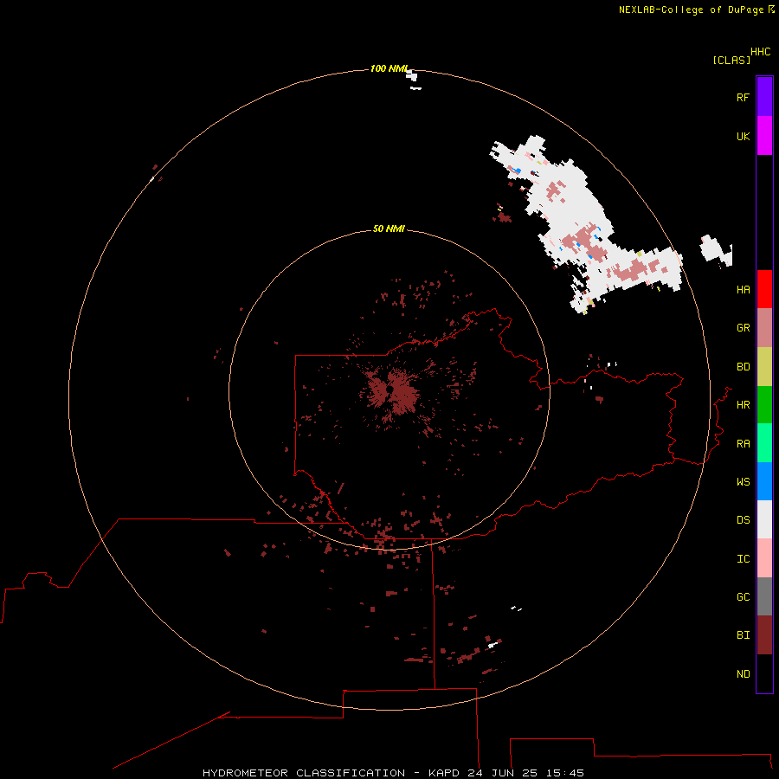The image size is (779, 779).
Task: Select the GC ground clutter gray swatch
Action: [x=764, y=596]
